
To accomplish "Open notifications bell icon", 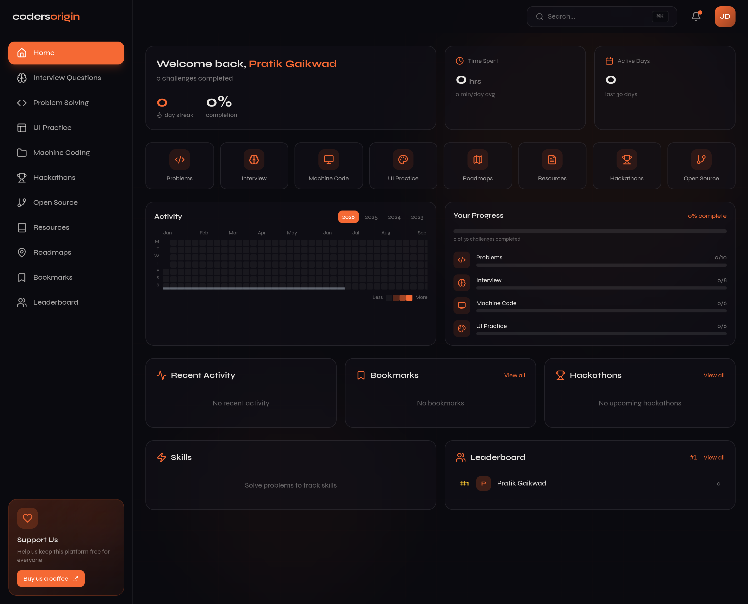I will 696,16.
